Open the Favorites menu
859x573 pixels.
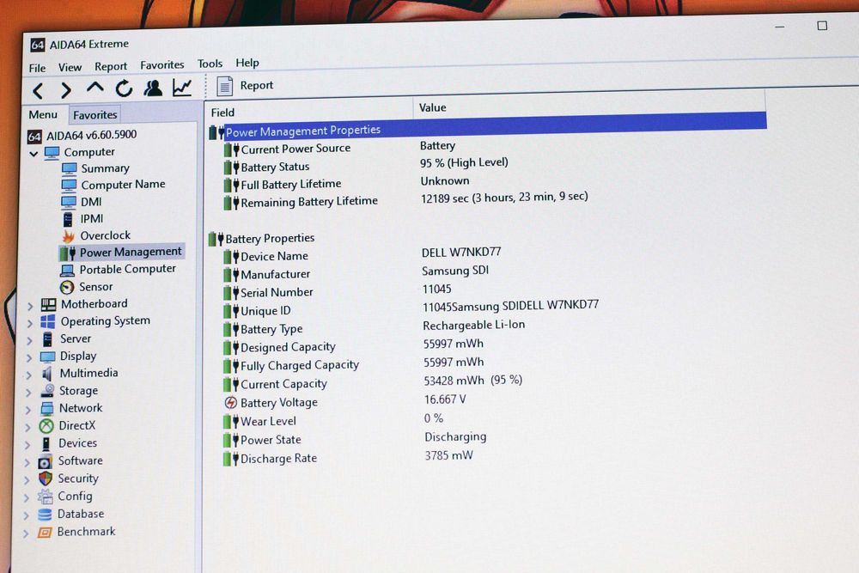pos(162,64)
